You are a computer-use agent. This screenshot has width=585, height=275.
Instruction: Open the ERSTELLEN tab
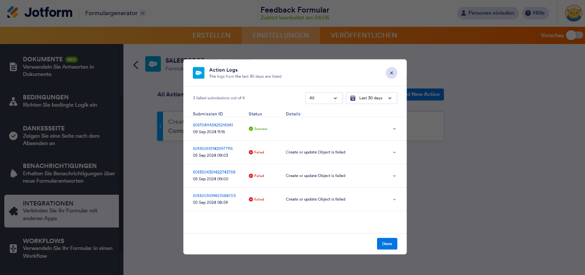(x=211, y=35)
